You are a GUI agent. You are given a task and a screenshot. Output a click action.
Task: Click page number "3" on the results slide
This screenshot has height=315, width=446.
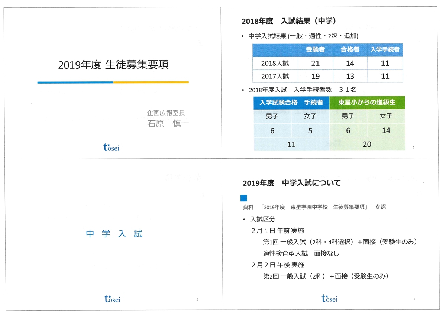[x=413, y=147]
